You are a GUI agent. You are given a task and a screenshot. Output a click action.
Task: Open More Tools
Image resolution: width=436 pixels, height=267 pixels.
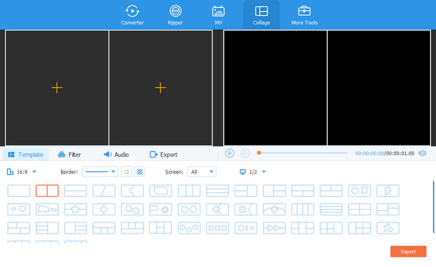click(304, 15)
